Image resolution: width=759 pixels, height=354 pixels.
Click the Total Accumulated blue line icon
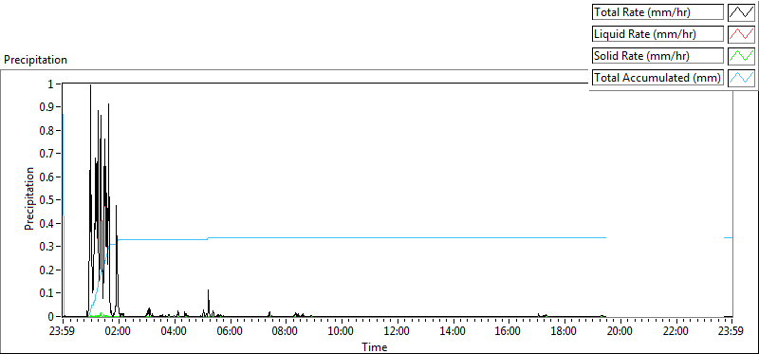pos(741,78)
